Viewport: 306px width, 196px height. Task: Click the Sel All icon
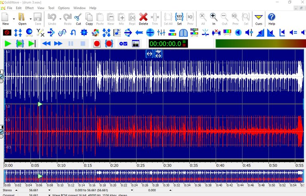pos(168,19)
